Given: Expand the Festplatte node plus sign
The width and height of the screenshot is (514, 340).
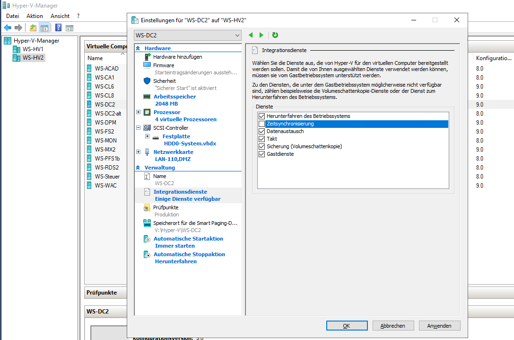Looking at the screenshot, I should tap(147, 136).
